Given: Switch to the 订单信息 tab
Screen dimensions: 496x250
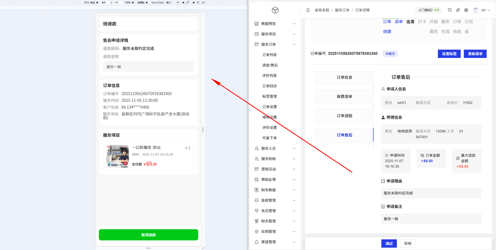Looking at the screenshot, I should 345,77.
